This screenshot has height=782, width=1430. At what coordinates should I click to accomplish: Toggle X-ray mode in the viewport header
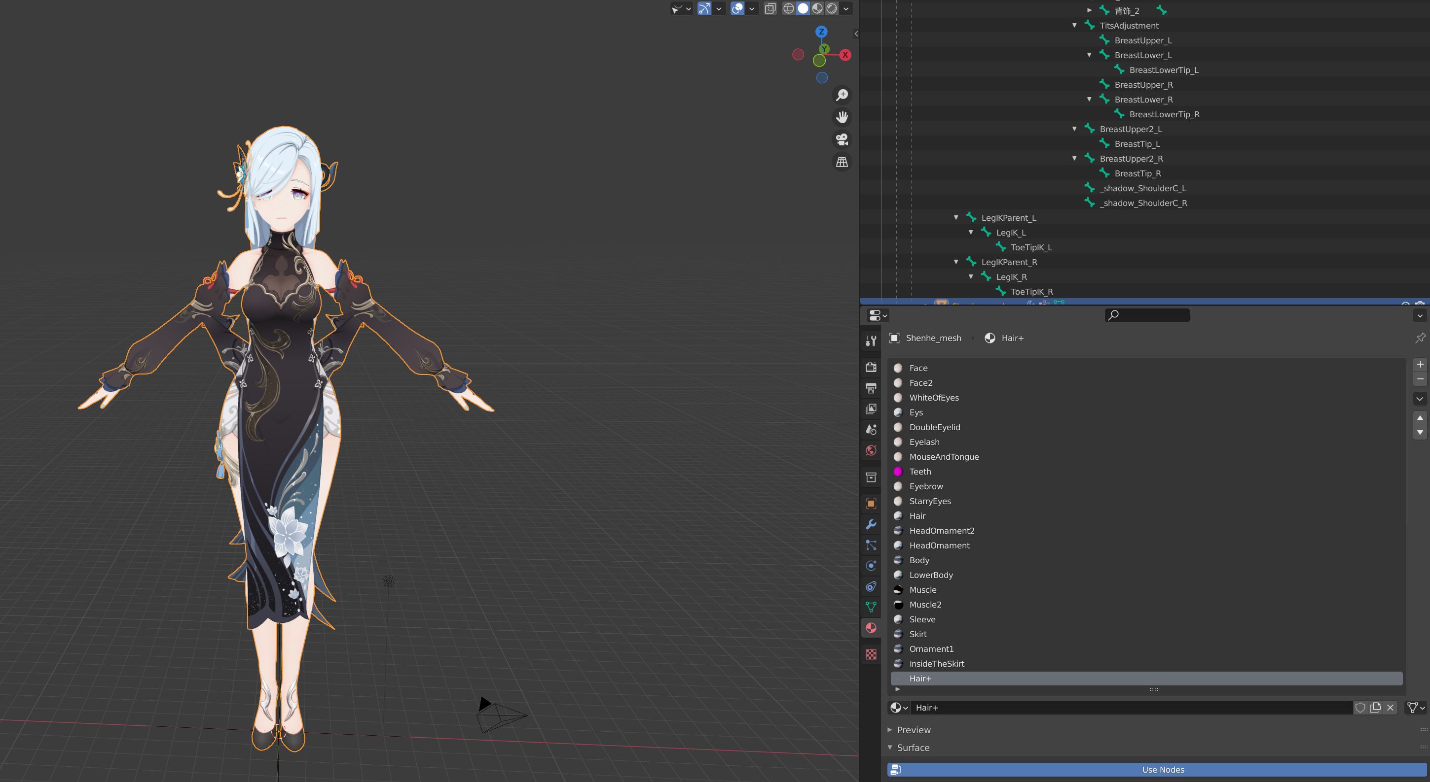pyautogui.click(x=770, y=8)
